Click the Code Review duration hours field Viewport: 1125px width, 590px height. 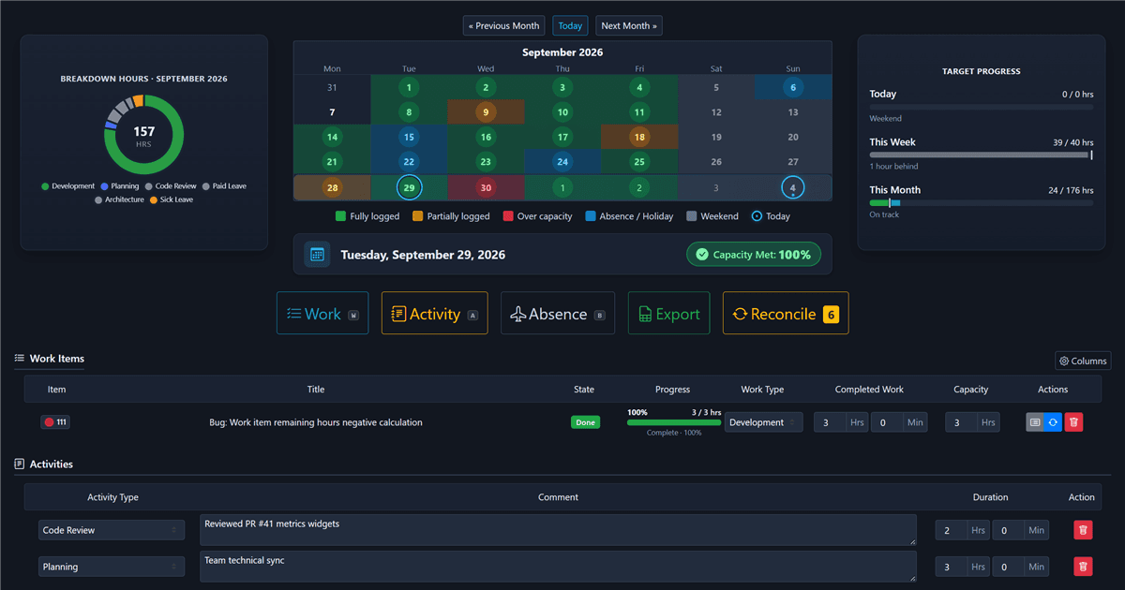(951, 530)
